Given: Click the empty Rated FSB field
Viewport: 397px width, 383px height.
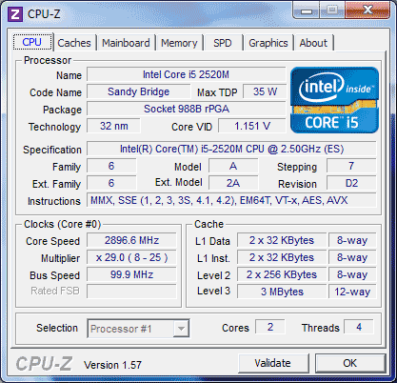Looking at the screenshot, I should (x=131, y=292).
